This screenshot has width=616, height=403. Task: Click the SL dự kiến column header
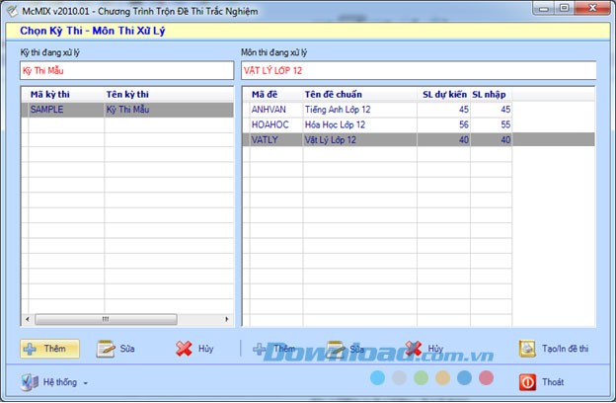coord(442,94)
